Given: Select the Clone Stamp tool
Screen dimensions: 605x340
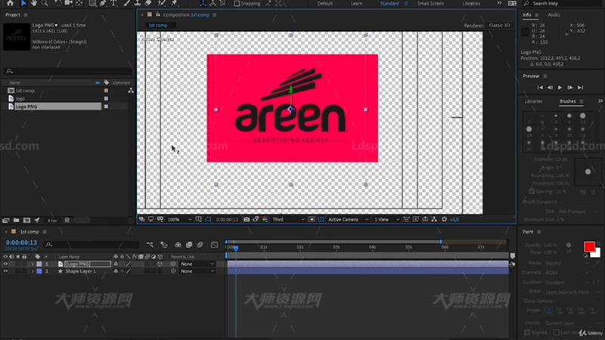Looking at the screenshot, I should click(138, 3).
